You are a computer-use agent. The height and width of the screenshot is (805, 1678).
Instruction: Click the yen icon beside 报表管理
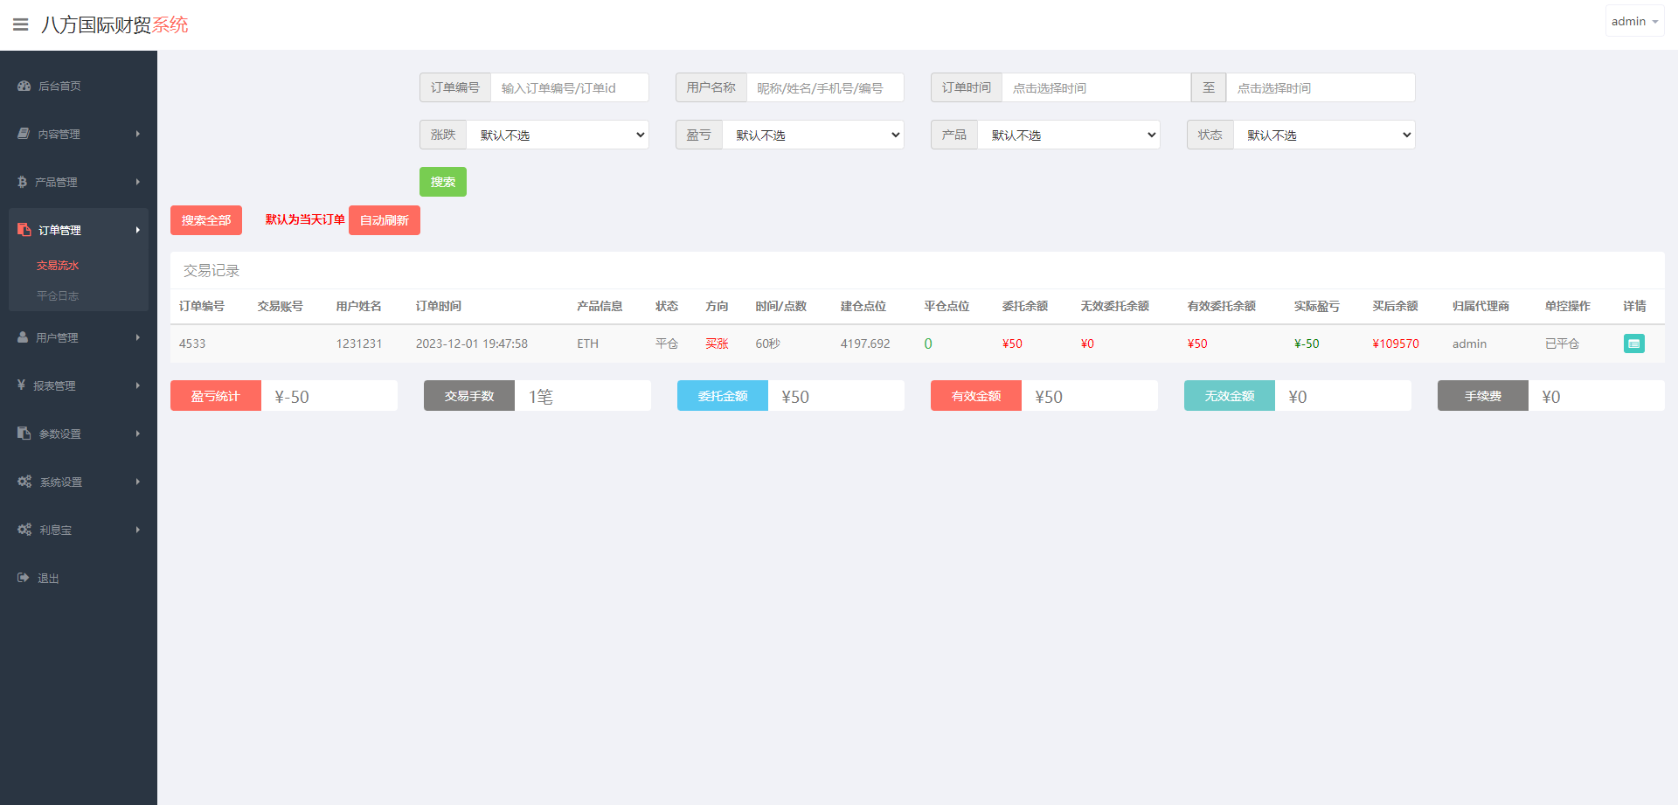coord(21,385)
